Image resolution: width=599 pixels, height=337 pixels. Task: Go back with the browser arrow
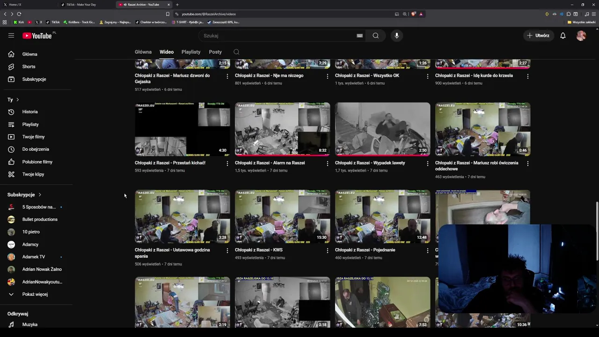[5, 14]
